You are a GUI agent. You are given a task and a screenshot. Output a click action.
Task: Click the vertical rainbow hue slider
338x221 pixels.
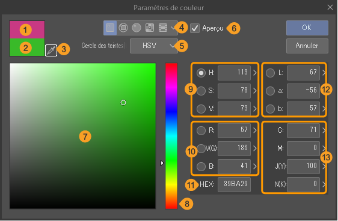[x=171, y=136]
